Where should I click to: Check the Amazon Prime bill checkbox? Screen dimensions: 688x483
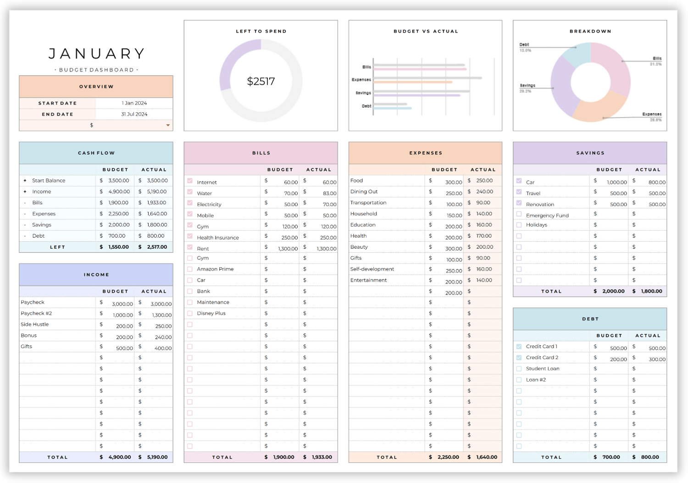190,269
